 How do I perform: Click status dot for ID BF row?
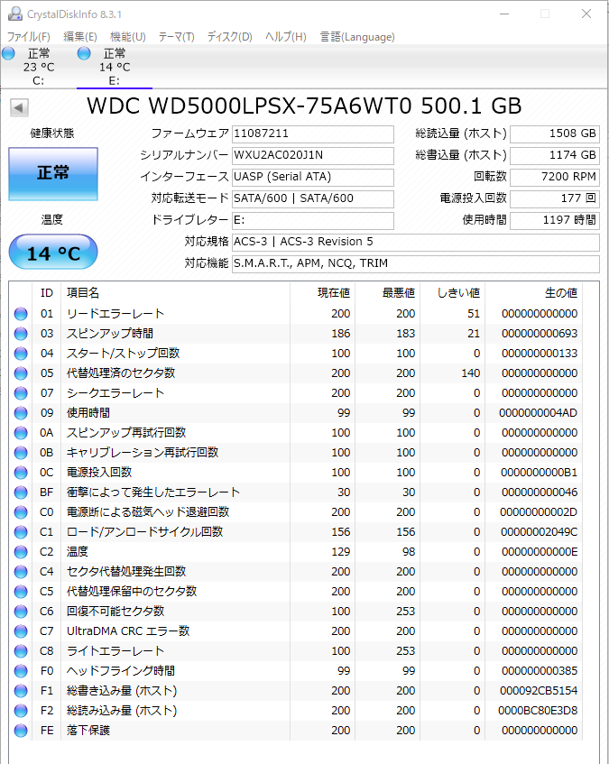click(21, 492)
